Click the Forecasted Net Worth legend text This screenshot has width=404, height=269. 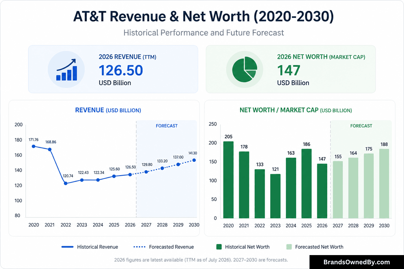click(319, 247)
